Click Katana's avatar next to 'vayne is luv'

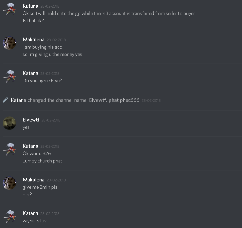(9, 217)
